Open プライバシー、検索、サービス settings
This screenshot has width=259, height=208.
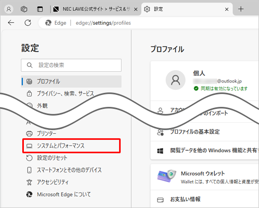(71, 93)
